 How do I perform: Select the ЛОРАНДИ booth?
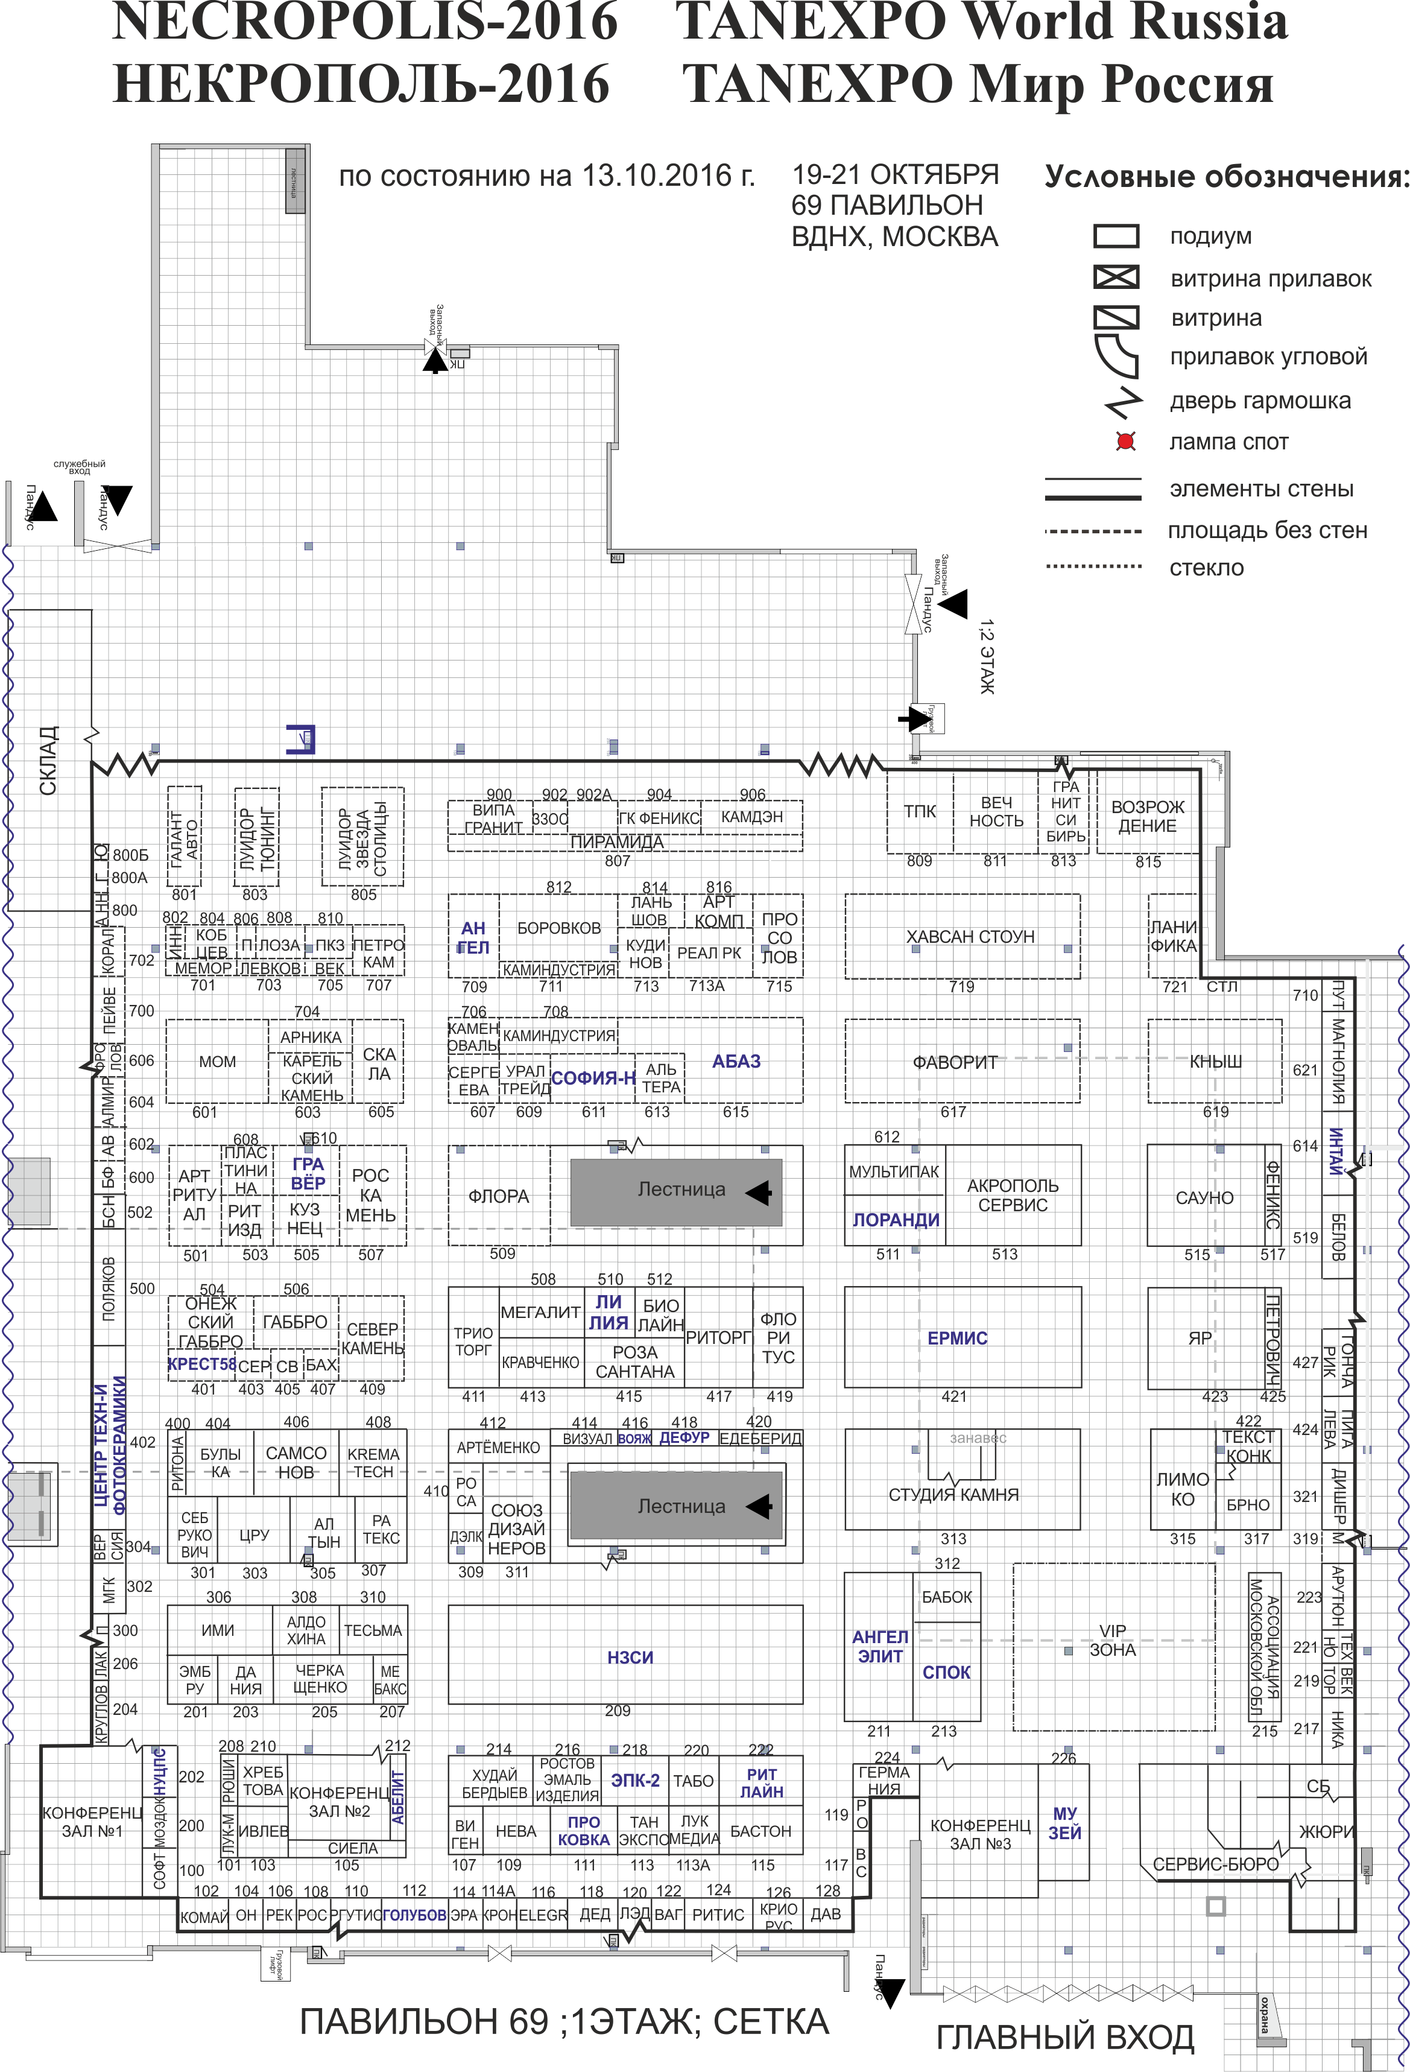coord(895,1220)
